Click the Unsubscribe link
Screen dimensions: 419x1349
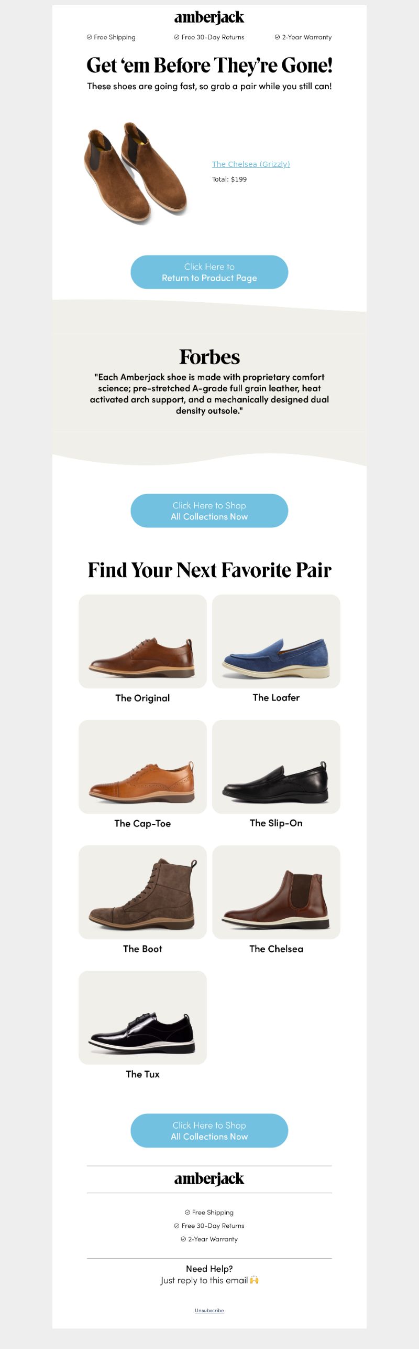(210, 1310)
